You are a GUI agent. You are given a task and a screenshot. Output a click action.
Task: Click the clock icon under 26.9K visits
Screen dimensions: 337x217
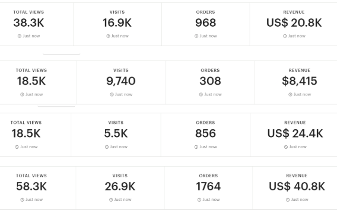[x=111, y=200]
